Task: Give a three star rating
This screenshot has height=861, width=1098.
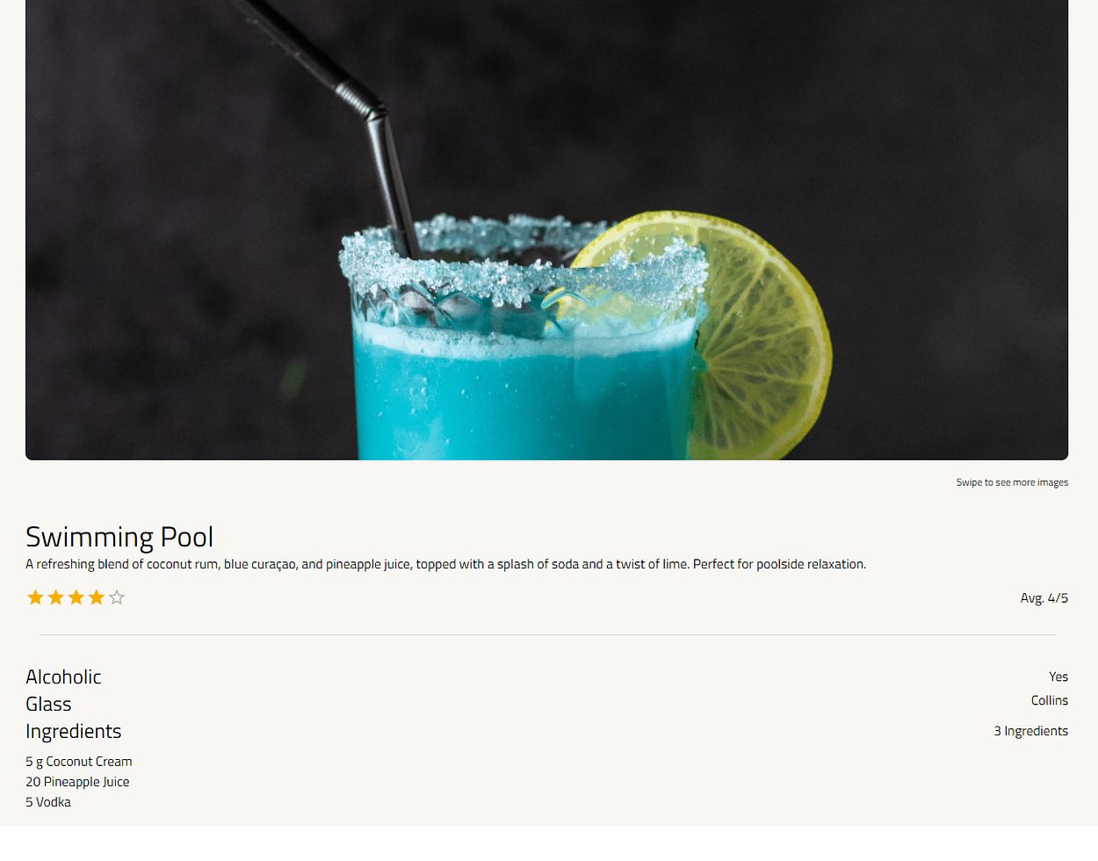Action: tap(76, 597)
